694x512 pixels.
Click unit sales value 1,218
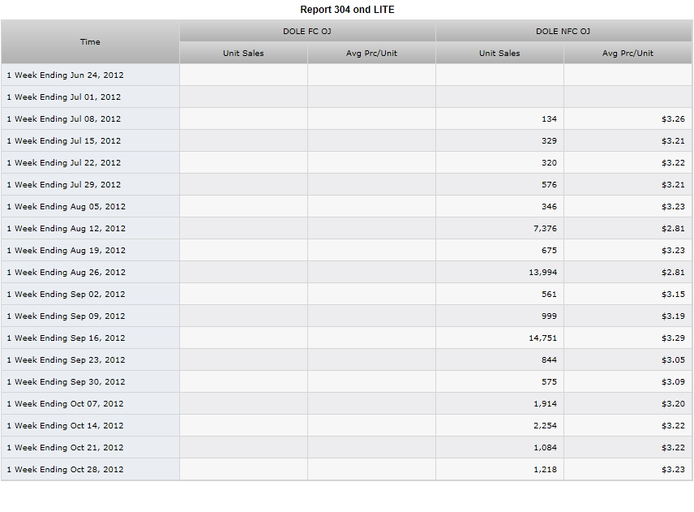pyautogui.click(x=546, y=470)
